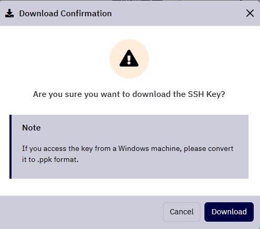Dismiss the dialog using Cancel
Screen dimensions: 260x229
pyautogui.click(x=181, y=212)
